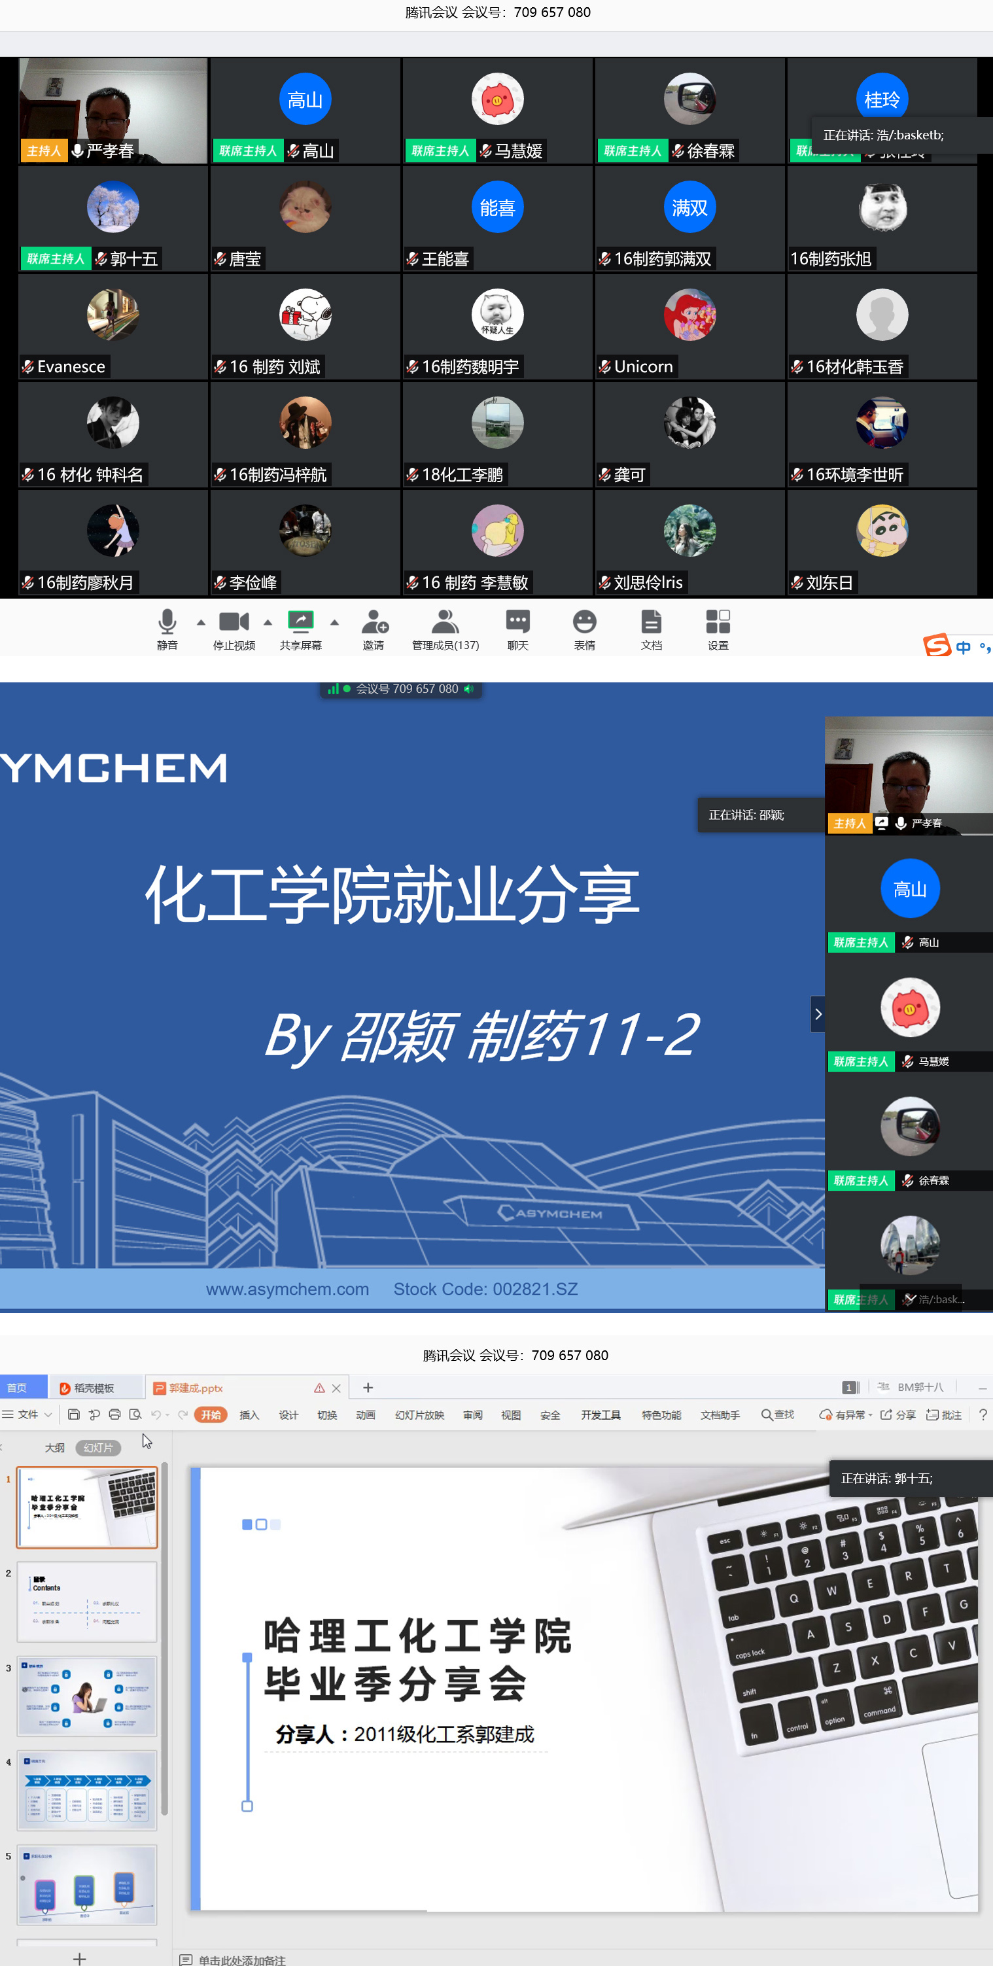Open the 文件 dropdown menu
Image resolution: width=993 pixels, height=1966 pixels.
point(27,1414)
